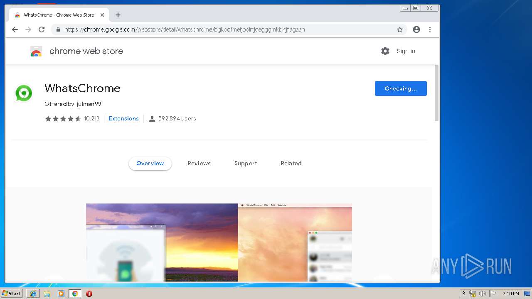Bookmark this page with the star icon

pos(400,29)
